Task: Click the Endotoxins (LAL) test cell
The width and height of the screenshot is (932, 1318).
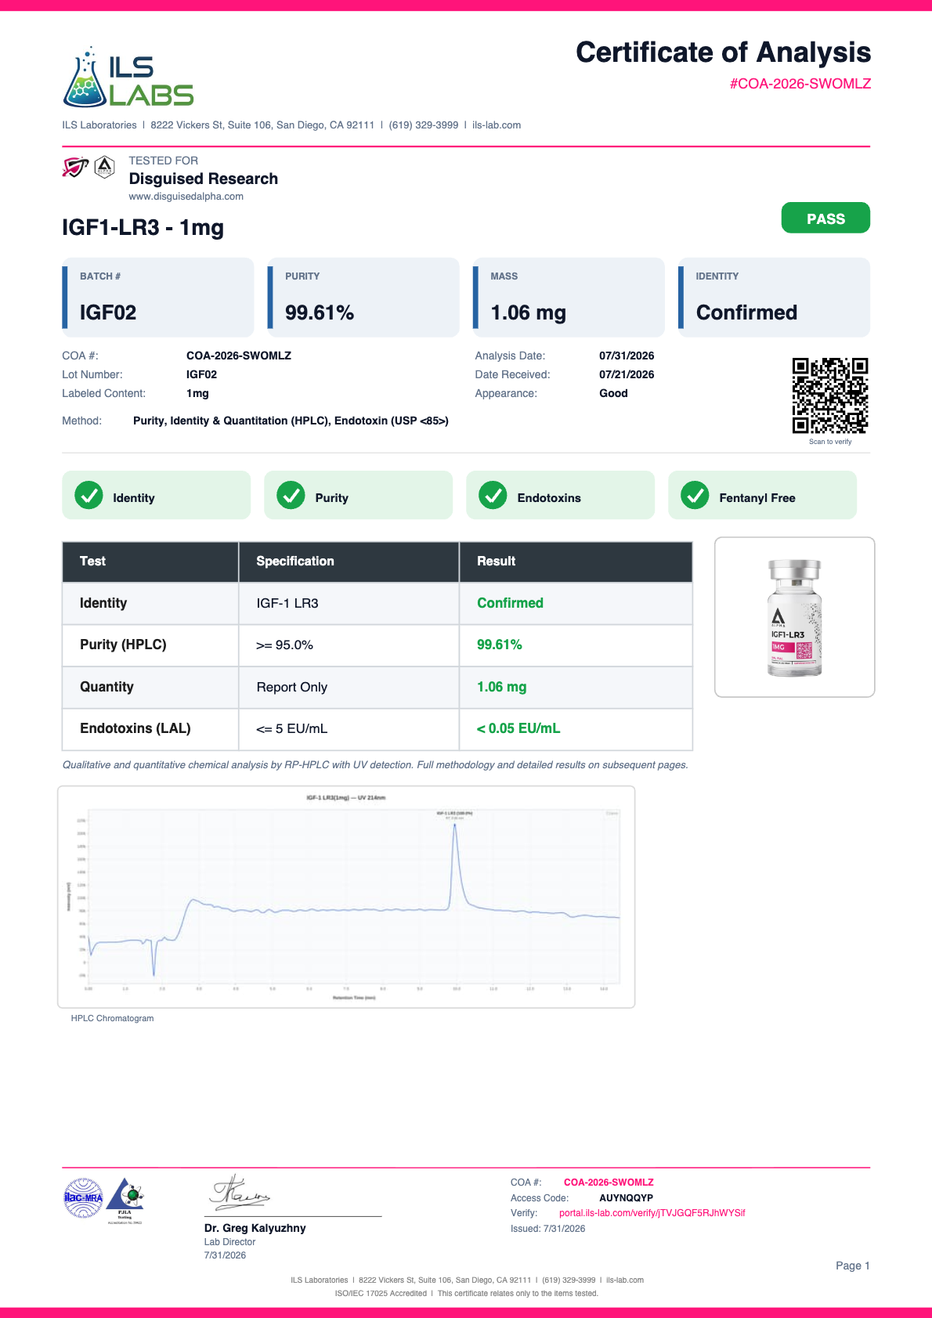Action: [x=150, y=729]
